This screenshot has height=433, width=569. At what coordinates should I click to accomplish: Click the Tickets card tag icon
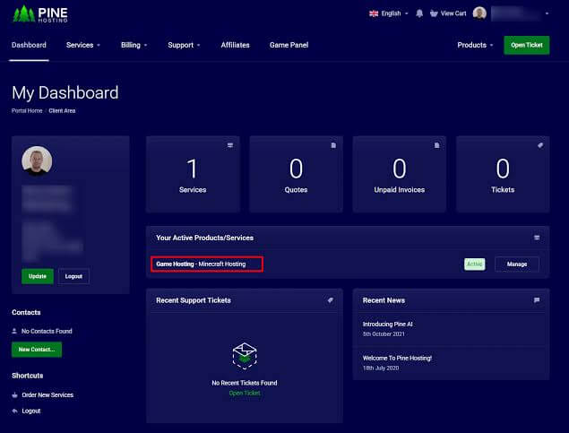tap(540, 145)
